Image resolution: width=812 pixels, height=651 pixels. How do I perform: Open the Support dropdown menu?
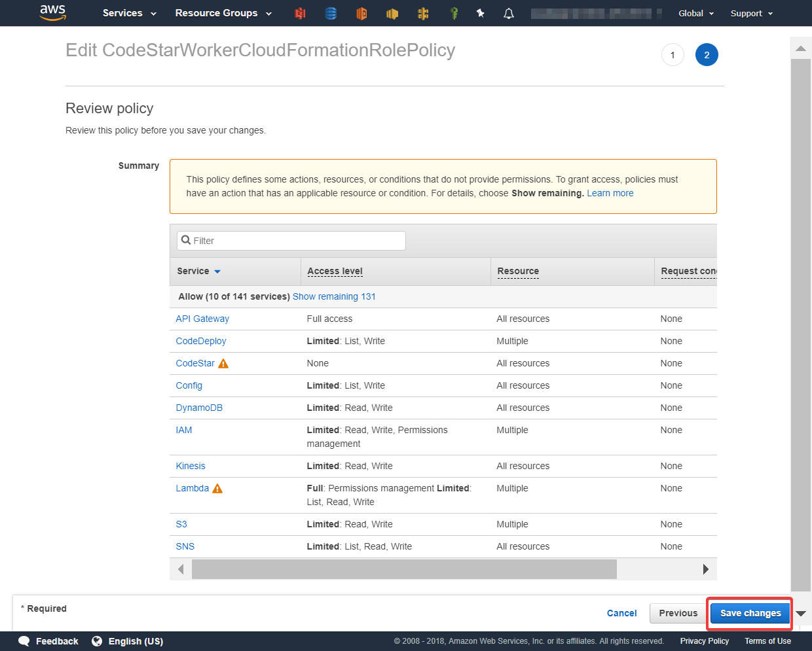[752, 13]
